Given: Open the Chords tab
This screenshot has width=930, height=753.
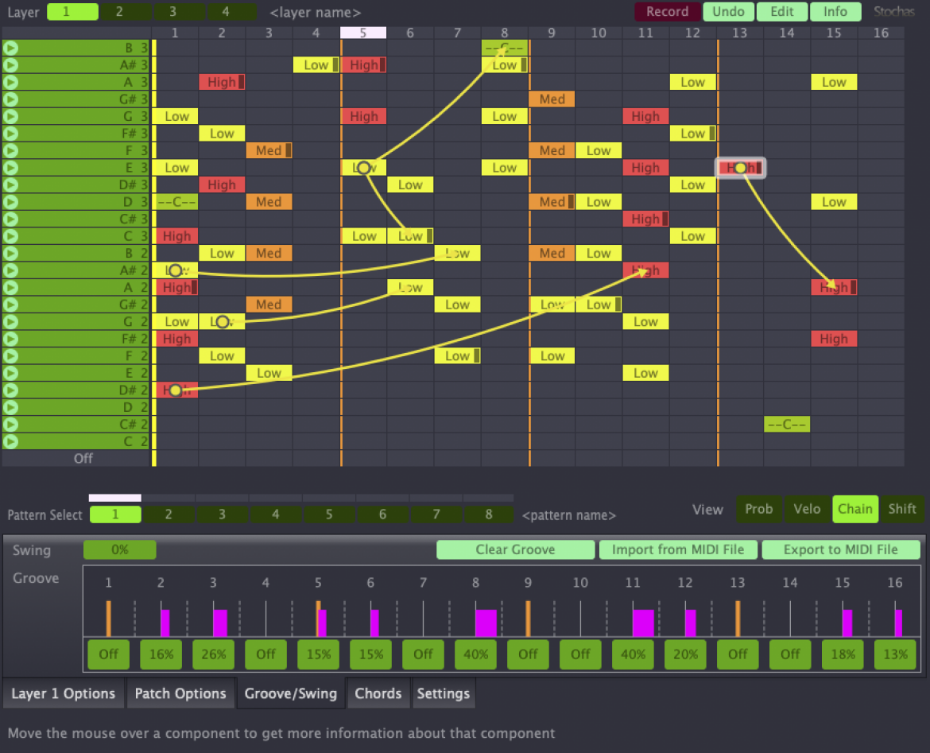Looking at the screenshot, I should pos(378,693).
